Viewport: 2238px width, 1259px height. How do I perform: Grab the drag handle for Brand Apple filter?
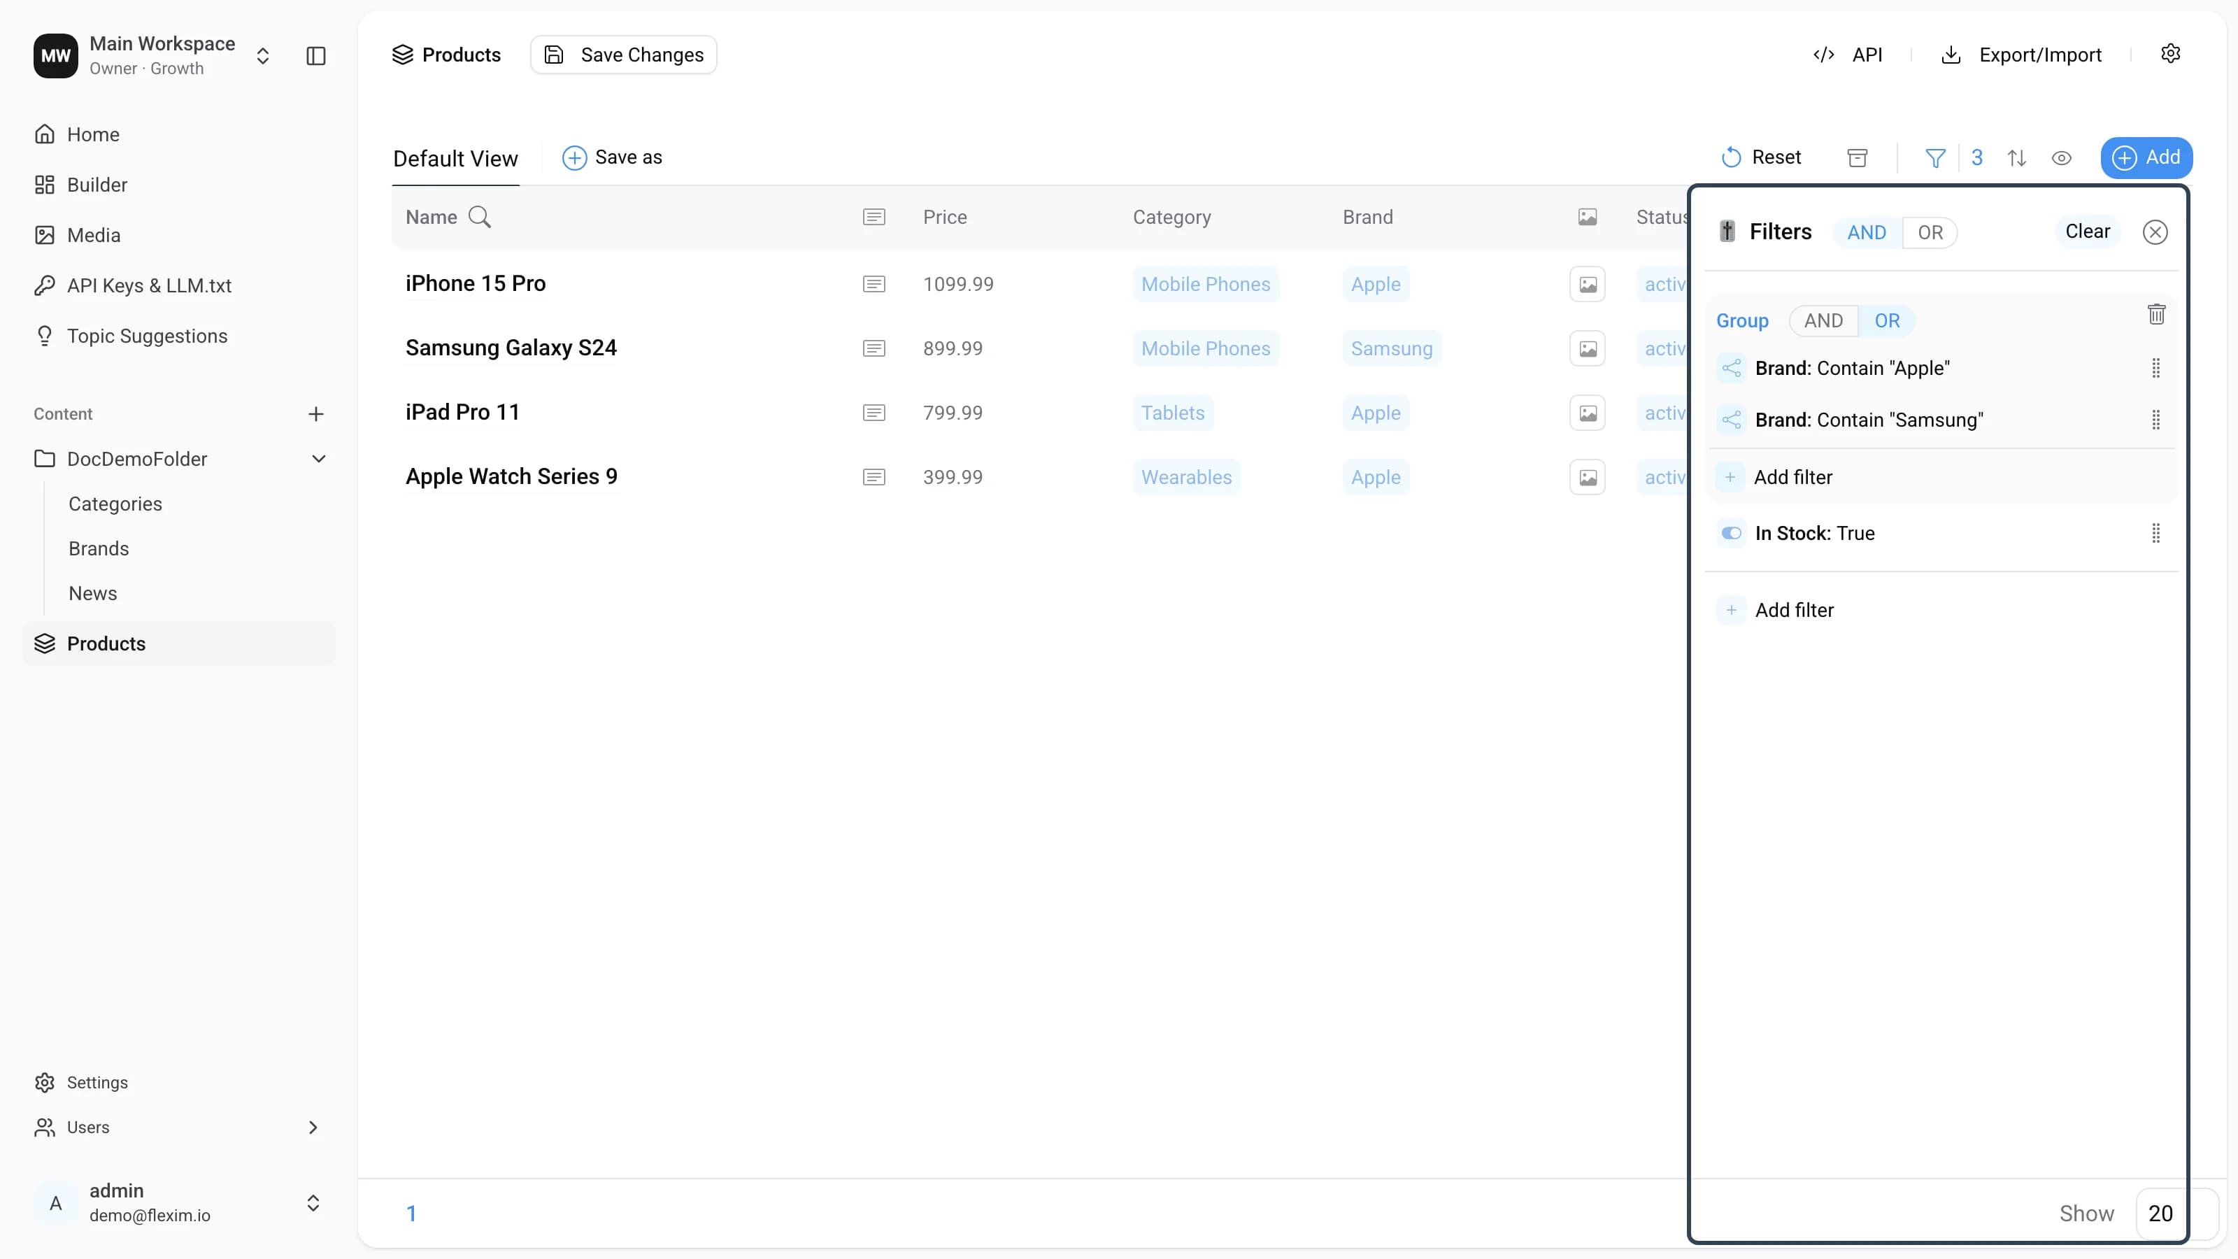tap(2155, 369)
